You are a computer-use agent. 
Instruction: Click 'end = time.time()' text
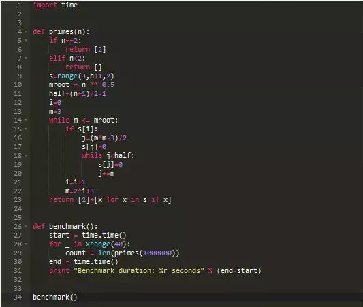[x=84, y=261]
